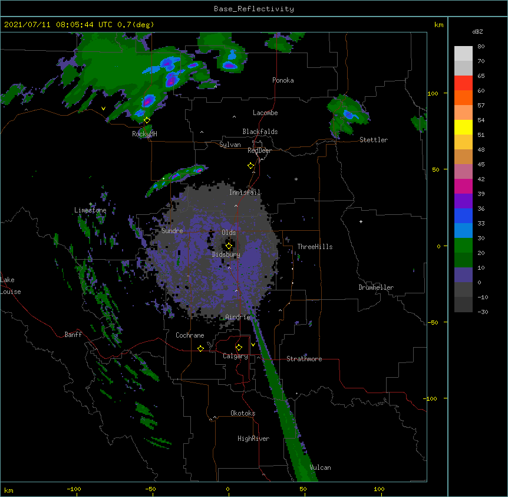Click the Ponoka city label
The image size is (508, 497).
[283, 80]
